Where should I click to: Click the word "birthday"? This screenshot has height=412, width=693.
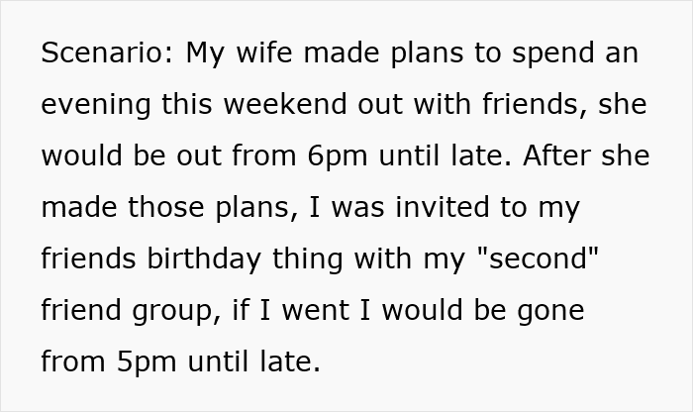[x=204, y=258]
